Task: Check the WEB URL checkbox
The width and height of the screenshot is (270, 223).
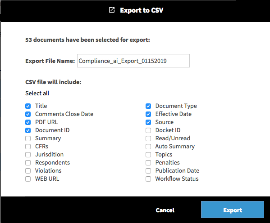Action: [x=28, y=179]
